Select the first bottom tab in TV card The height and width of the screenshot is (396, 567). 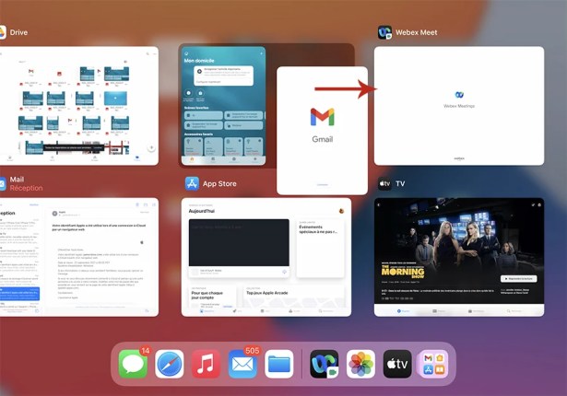click(403, 311)
